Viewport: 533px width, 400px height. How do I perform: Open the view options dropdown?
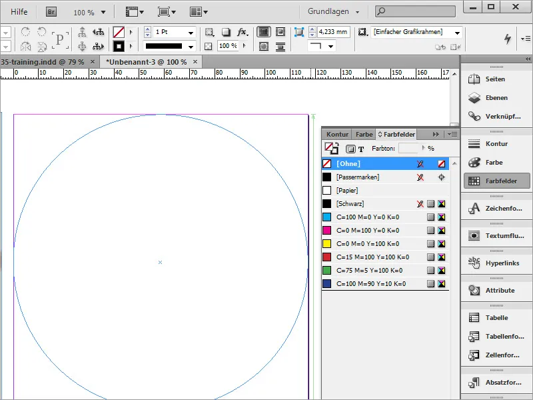[135, 12]
